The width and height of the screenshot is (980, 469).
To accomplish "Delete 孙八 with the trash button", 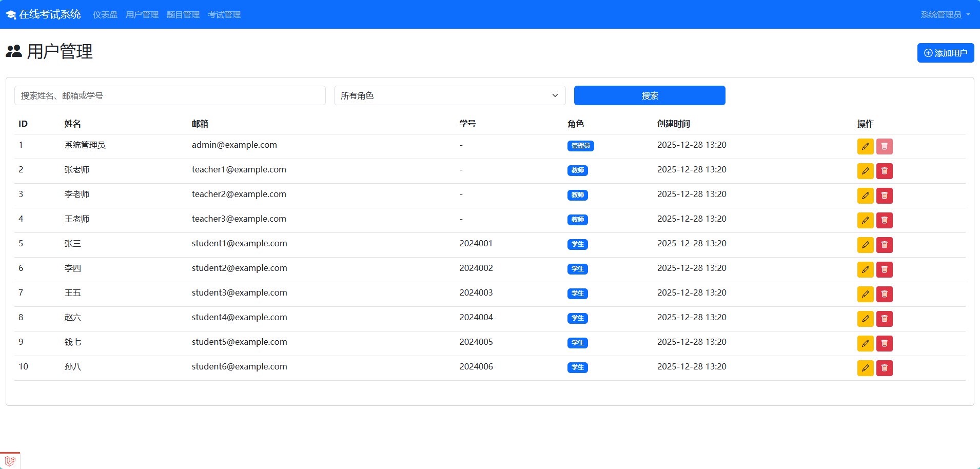I will click(884, 368).
